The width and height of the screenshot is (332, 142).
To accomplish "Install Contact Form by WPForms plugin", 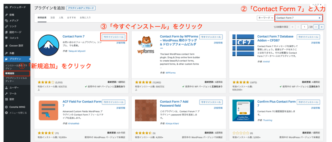I will pyautogui.click(x=211, y=37).
